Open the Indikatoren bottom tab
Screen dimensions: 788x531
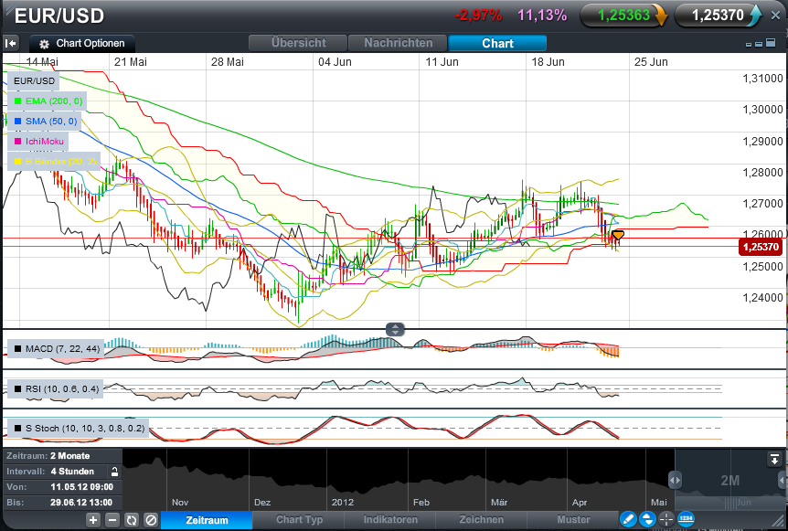(x=390, y=520)
